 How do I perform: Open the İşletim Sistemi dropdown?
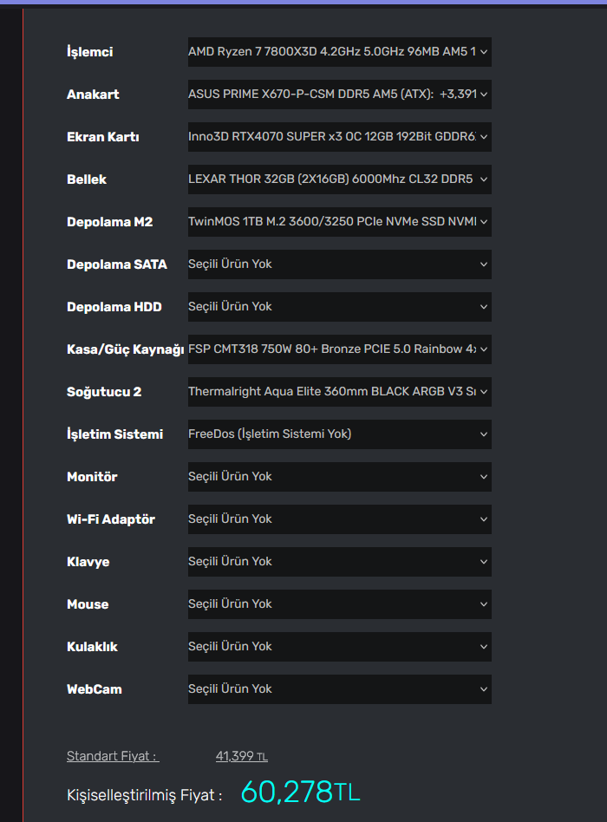point(339,434)
